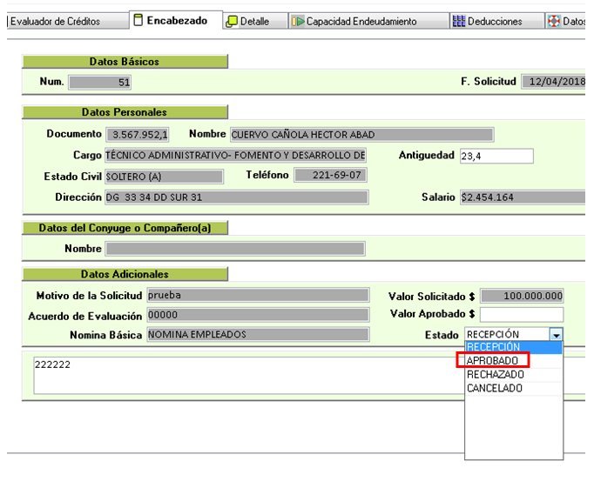Open the Detalle tab

tap(254, 21)
